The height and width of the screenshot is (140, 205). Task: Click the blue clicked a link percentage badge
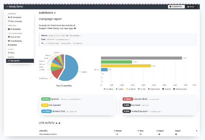[46, 111]
